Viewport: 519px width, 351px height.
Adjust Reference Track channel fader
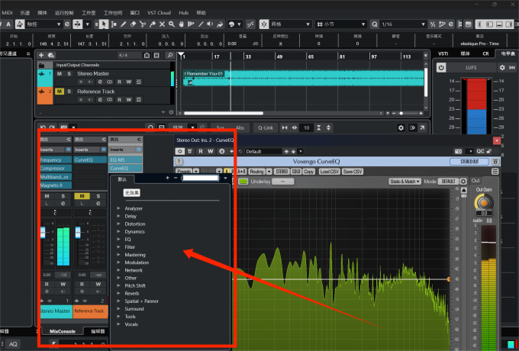[x=78, y=232]
